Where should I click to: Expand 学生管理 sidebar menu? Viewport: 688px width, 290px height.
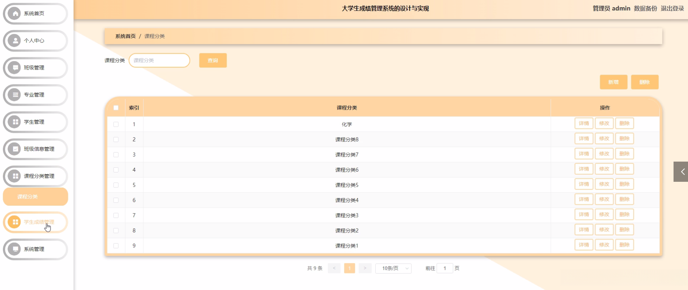[x=35, y=122]
